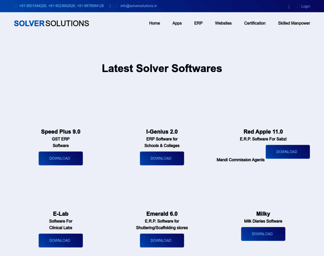The height and width of the screenshot is (256, 324).
Task: Click the Latest Solver Softwares heading
Action: pyautogui.click(x=162, y=68)
